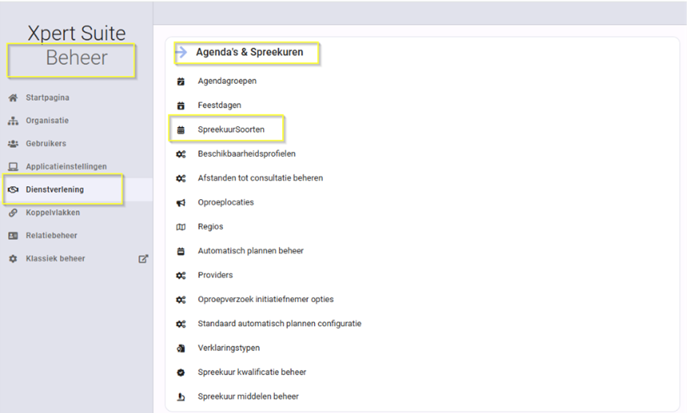Click the Beheer subtitle text
This screenshot has width=687, height=413.
[x=77, y=58]
